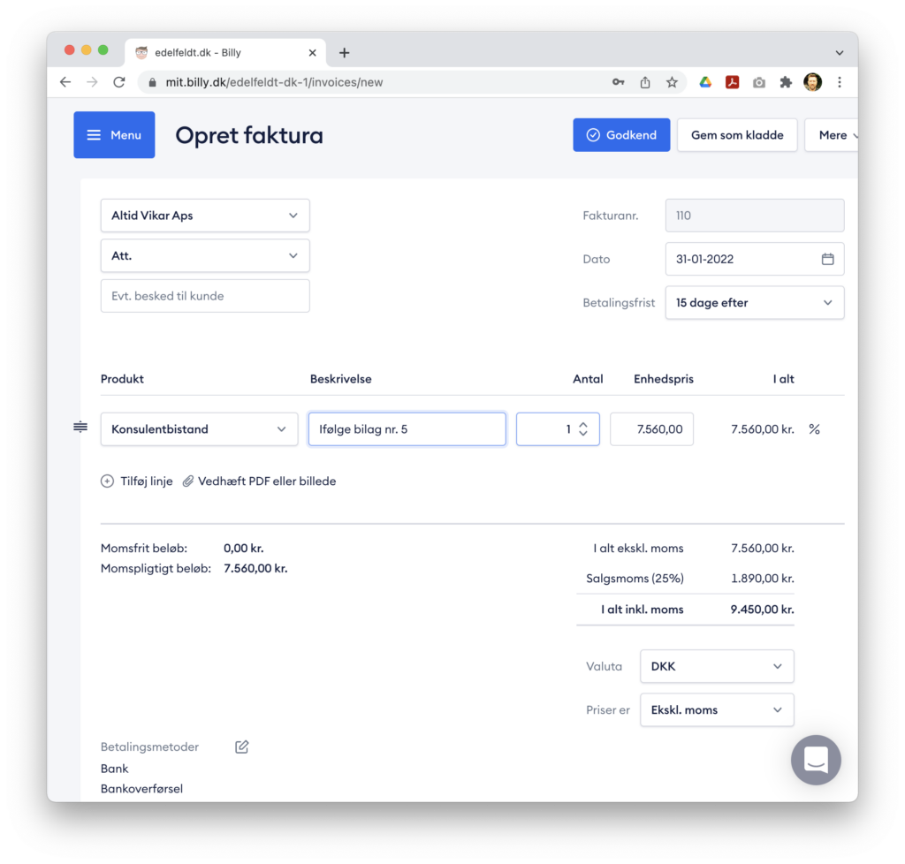Screen dimensions: 905x864
Task: Reload the page with the refresh icon
Action: coord(119,82)
